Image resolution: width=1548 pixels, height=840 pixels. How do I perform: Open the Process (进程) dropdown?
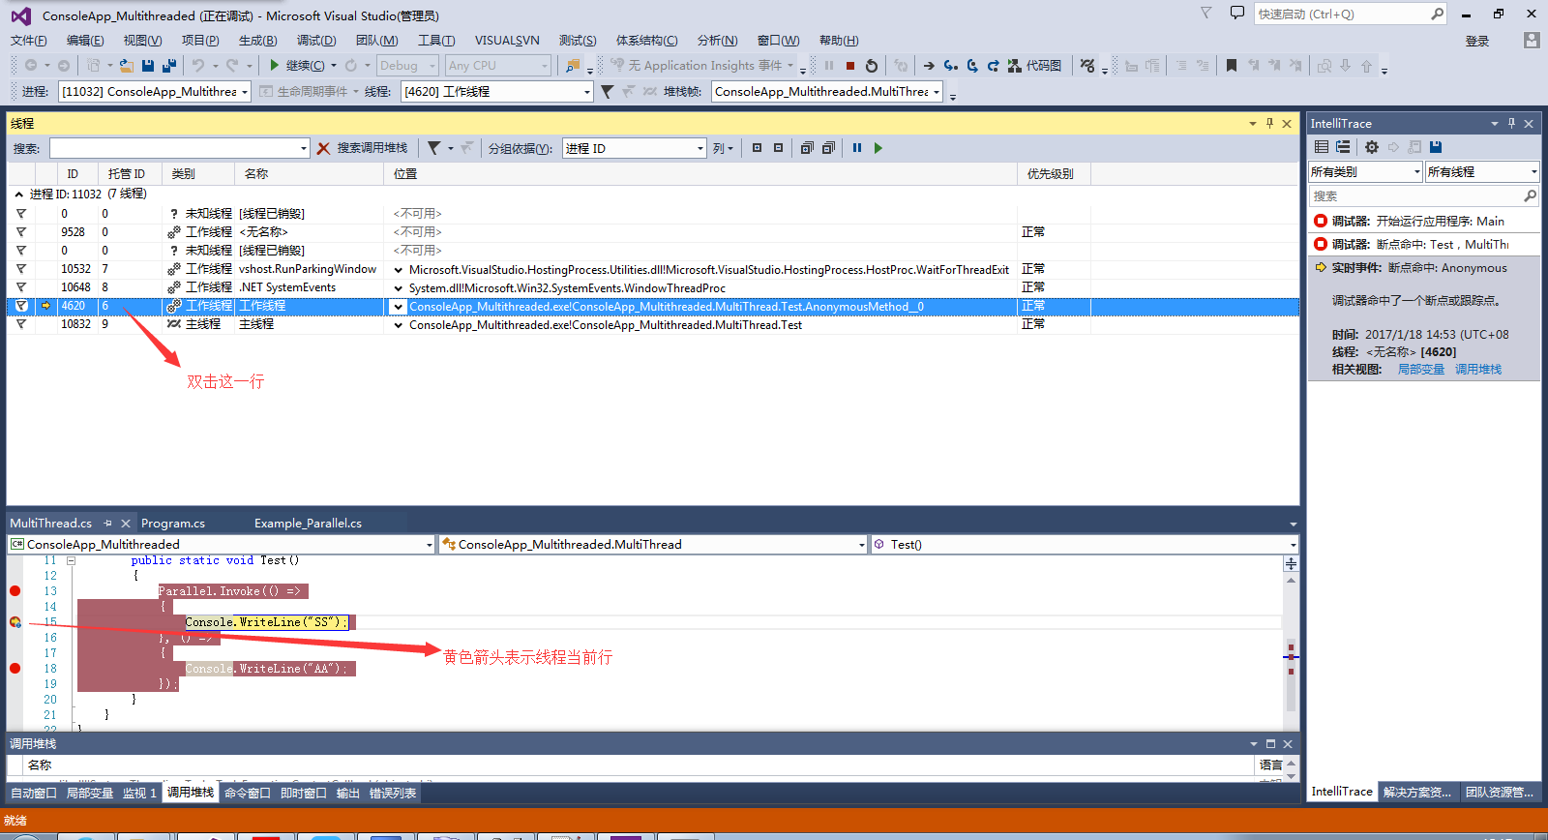click(155, 91)
